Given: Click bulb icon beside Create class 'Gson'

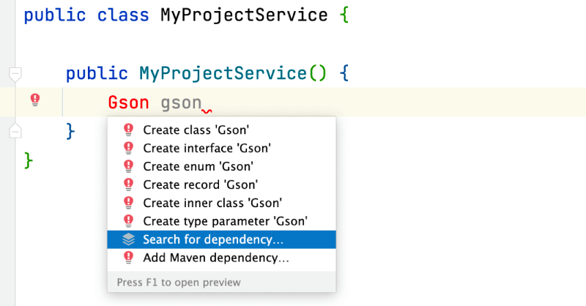Looking at the screenshot, I should pos(128,130).
